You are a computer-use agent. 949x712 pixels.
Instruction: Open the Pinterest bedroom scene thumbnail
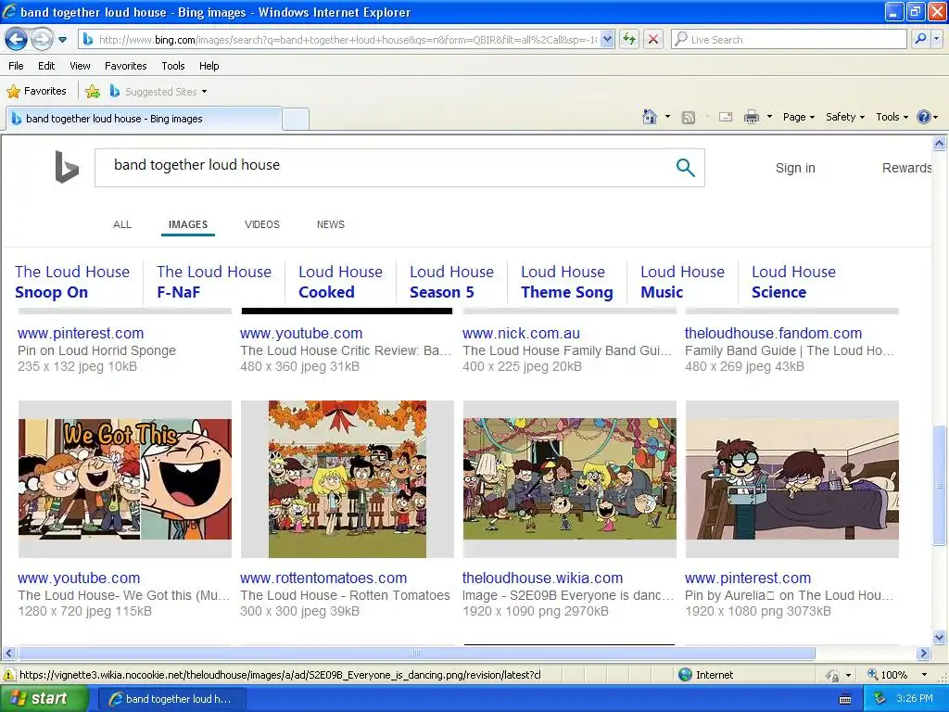(x=792, y=479)
